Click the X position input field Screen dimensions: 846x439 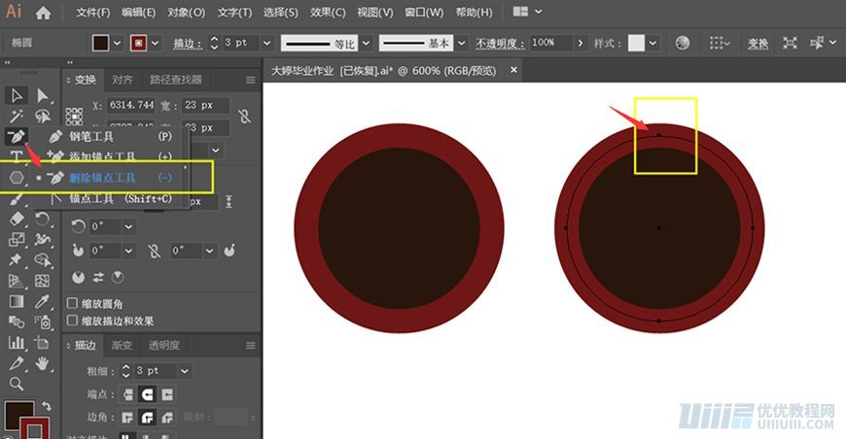click(131, 105)
